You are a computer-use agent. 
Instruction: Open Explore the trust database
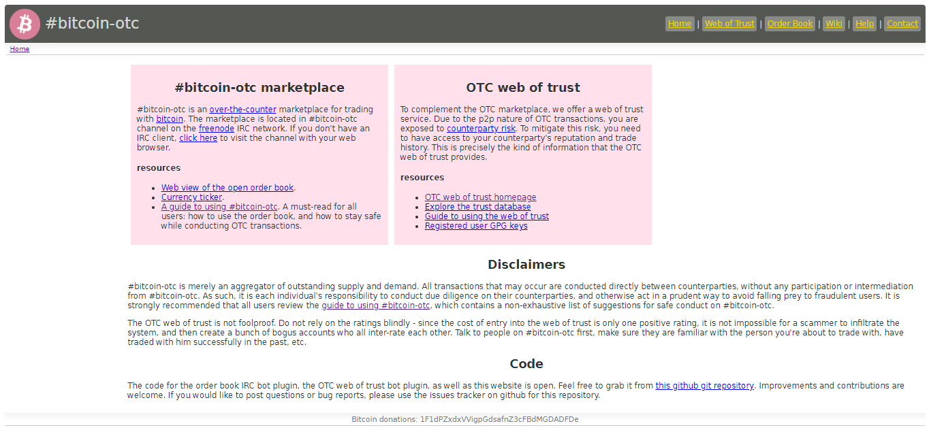click(477, 207)
